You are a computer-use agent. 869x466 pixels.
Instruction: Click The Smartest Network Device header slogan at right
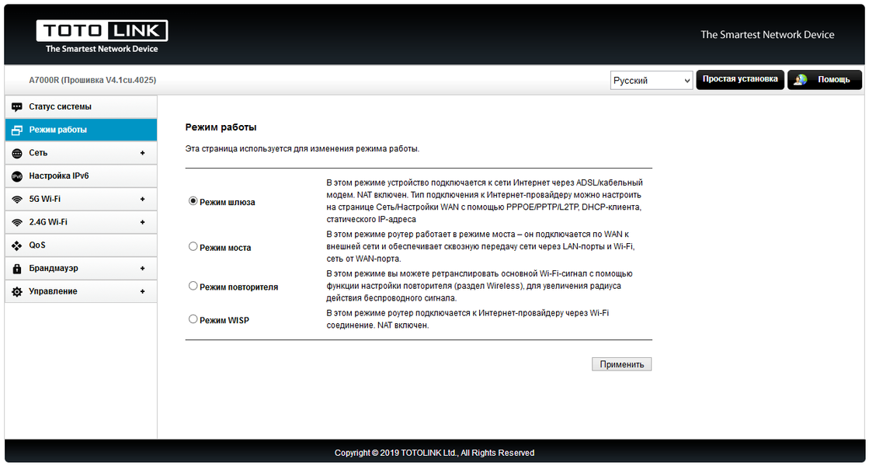point(767,34)
